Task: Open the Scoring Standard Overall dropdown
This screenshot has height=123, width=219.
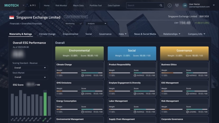Action: 30,68
